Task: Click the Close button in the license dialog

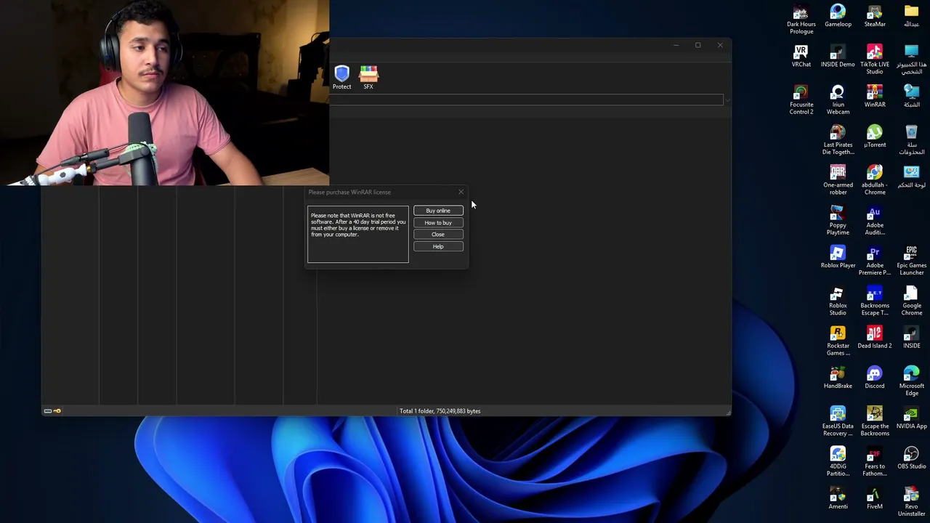Action: tap(438, 235)
